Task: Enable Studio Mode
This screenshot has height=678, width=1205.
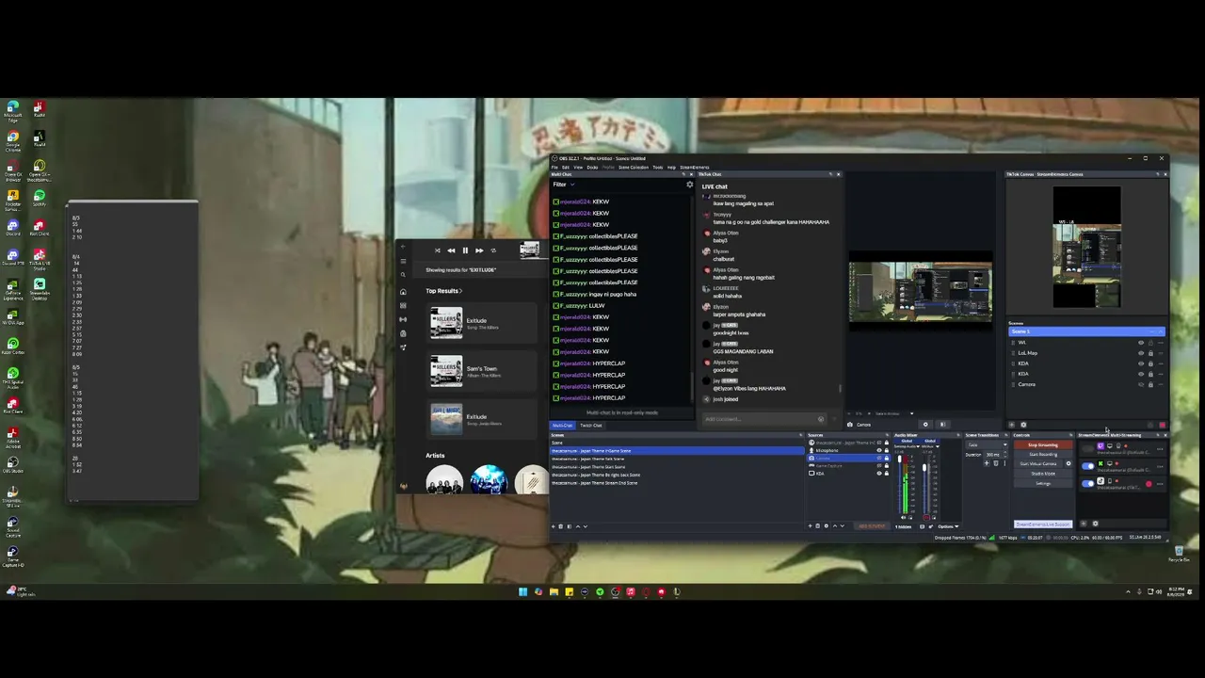Action: (1042, 474)
